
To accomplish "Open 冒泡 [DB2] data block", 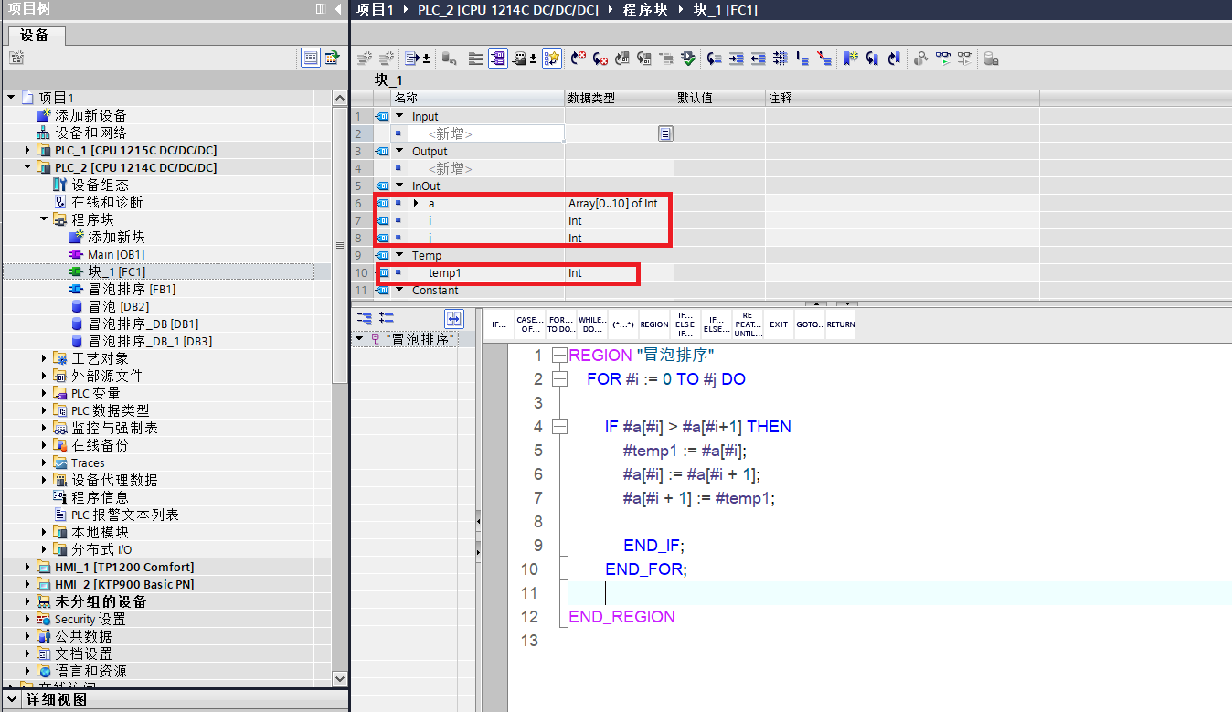I will tap(119, 306).
